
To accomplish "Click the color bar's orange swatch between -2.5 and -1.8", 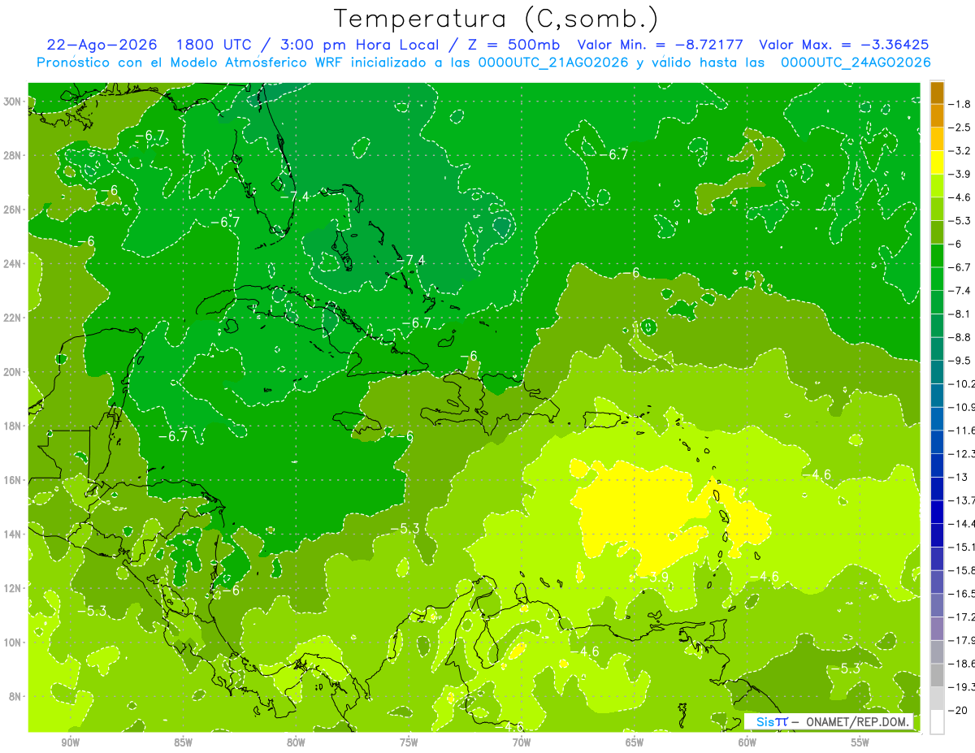I will [x=937, y=115].
